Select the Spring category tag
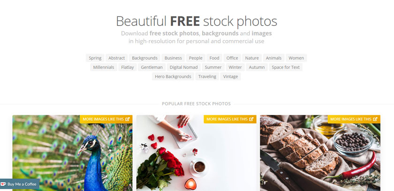The height and width of the screenshot is (191, 394). (x=95, y=58)
